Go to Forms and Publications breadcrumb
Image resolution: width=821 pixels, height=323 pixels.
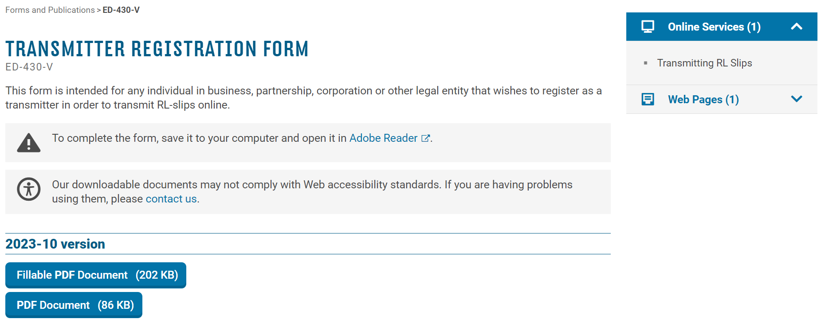coord(50,10)
